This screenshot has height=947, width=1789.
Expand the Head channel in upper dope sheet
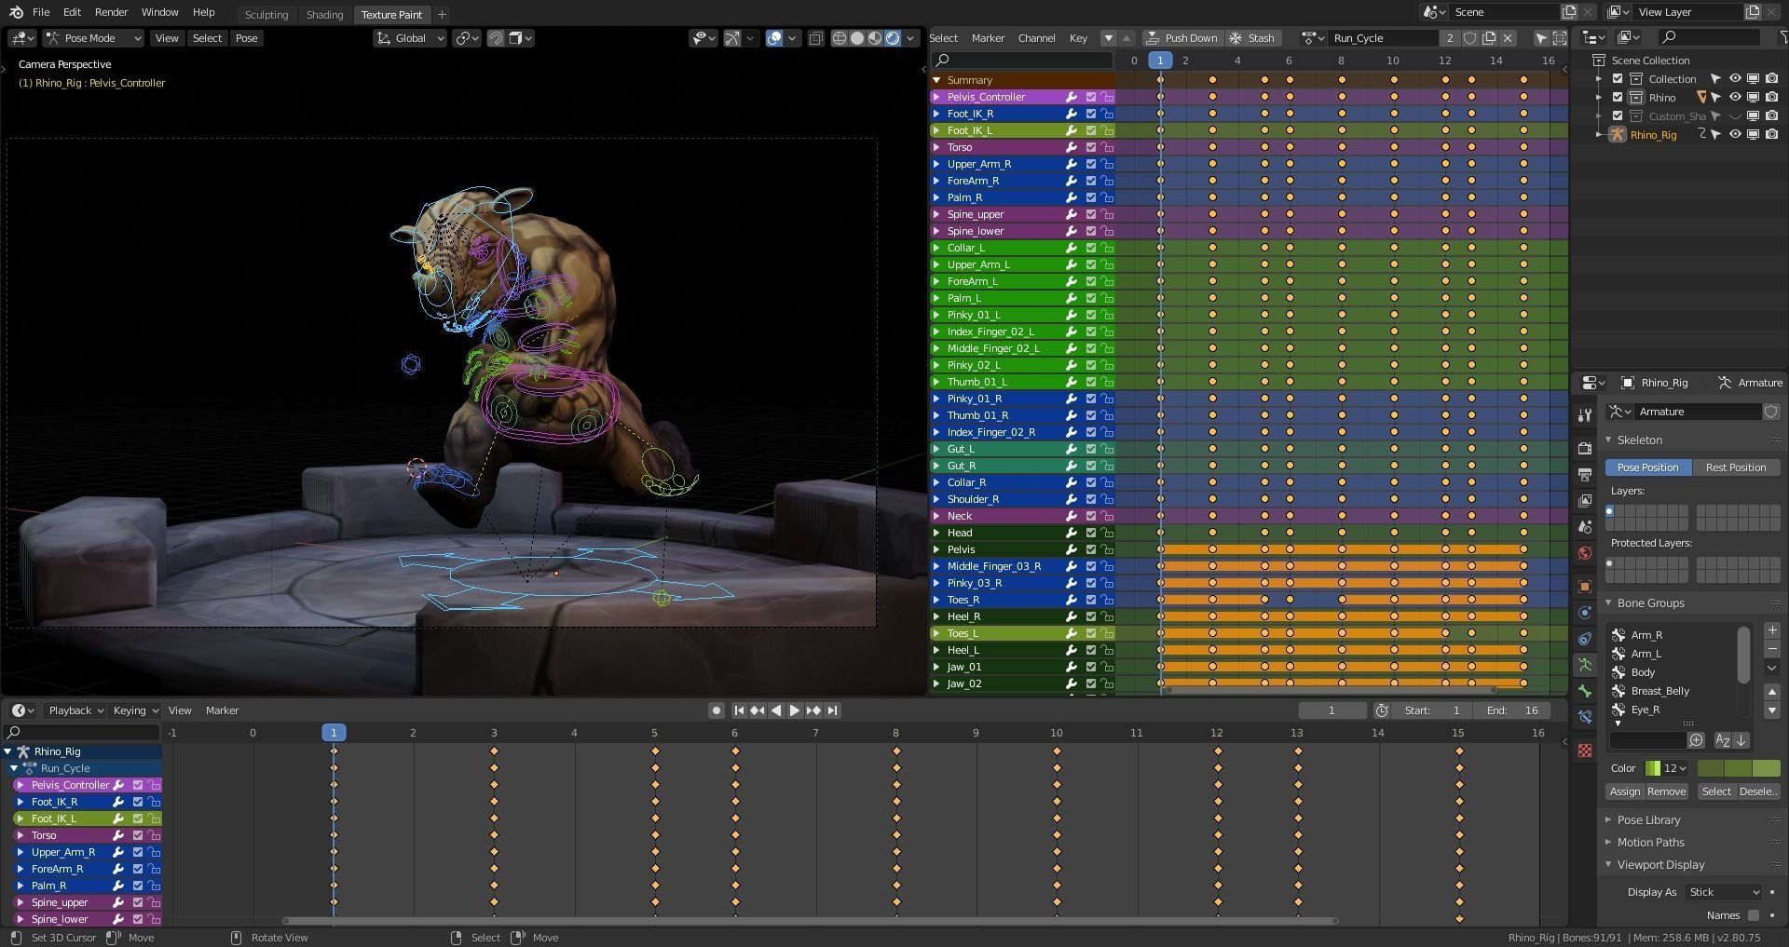click(x=936, y=533)
